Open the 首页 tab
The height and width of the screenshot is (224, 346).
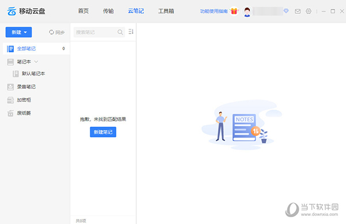(84, 11)
